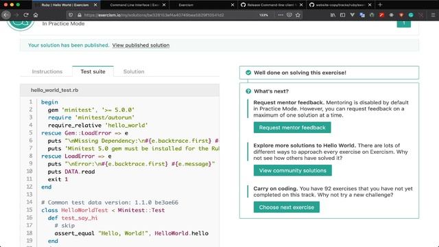
Task: Click the 133% zoom level indicator
Action: pos(263,15)
